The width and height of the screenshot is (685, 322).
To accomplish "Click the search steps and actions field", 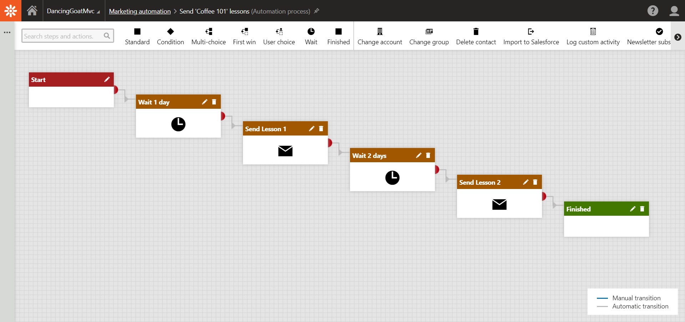I will (x=64, y=36).
